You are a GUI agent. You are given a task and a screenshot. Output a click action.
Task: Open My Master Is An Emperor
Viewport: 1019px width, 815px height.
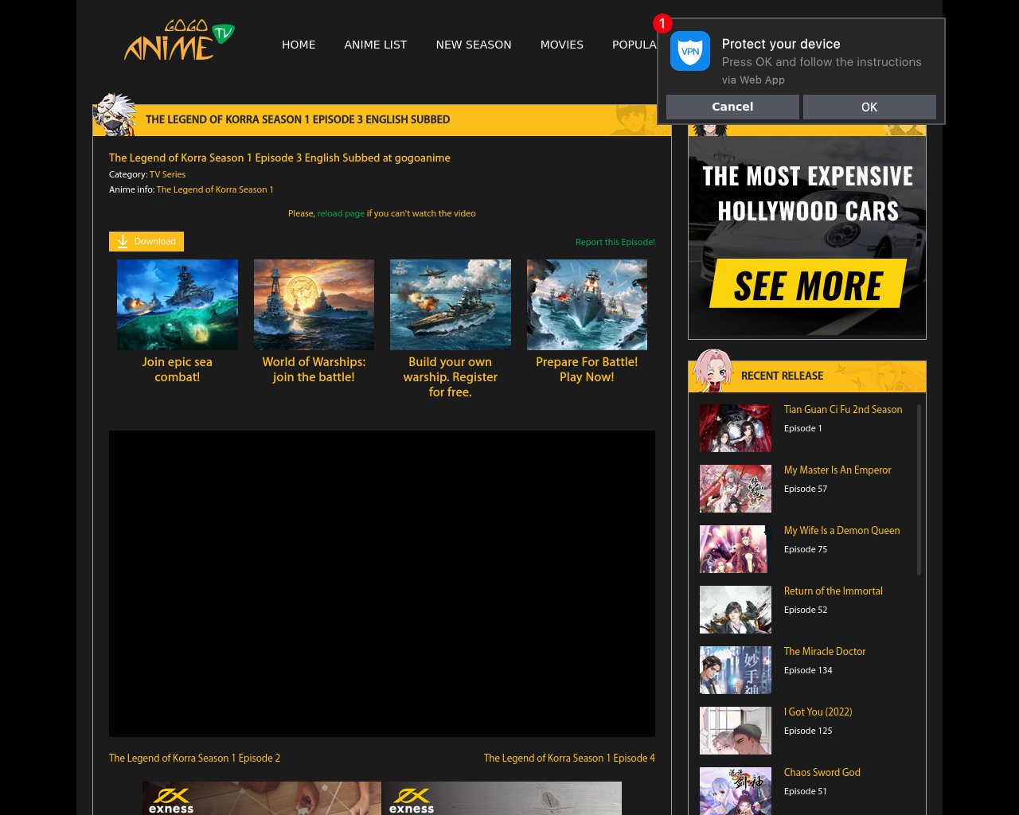click(x=837, y=470)
